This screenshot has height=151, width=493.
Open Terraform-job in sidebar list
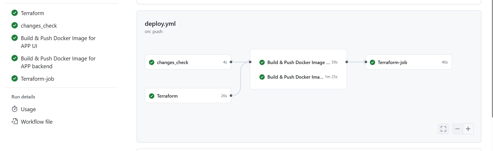click(x=37, y=79)
